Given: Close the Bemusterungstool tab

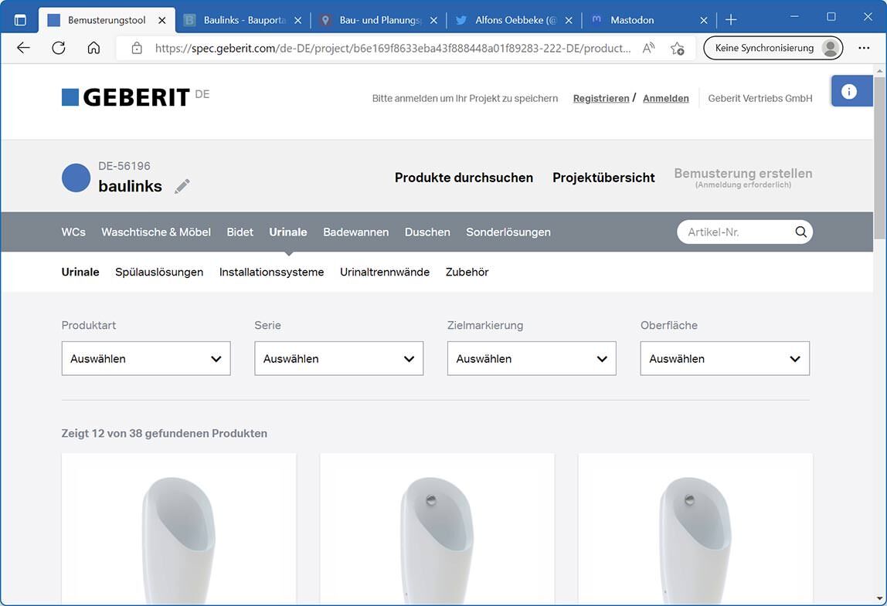Looking at the screenshot, I should [x=161, y=20].
